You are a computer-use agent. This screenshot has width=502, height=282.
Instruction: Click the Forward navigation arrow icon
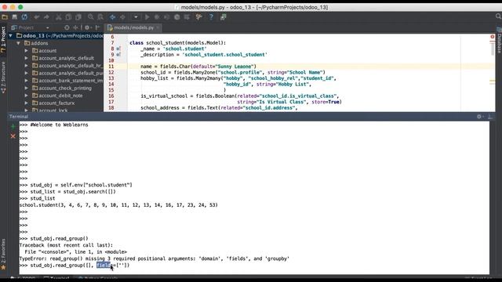pyautogui.click(x=122, y=17)
